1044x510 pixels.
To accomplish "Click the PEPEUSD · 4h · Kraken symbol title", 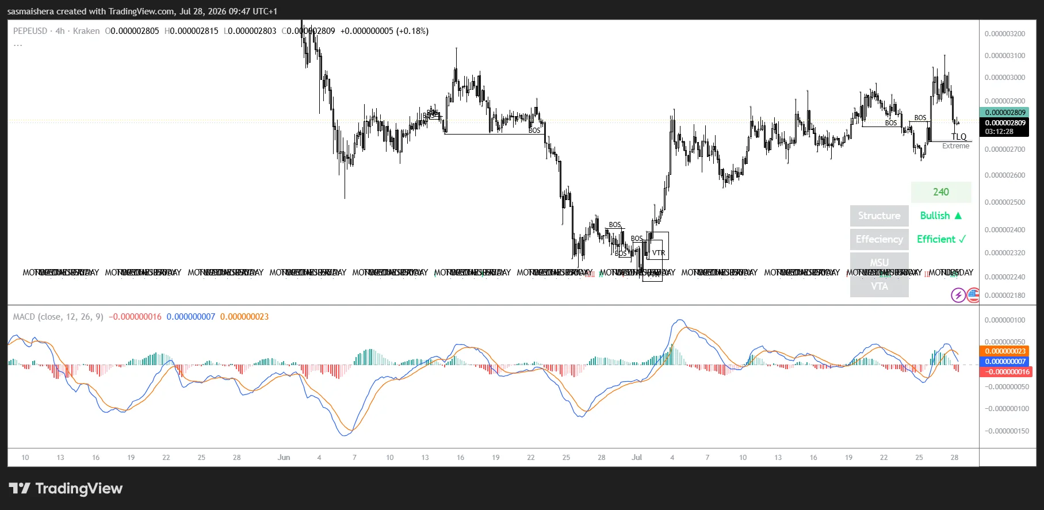I will tap(56, 31).
